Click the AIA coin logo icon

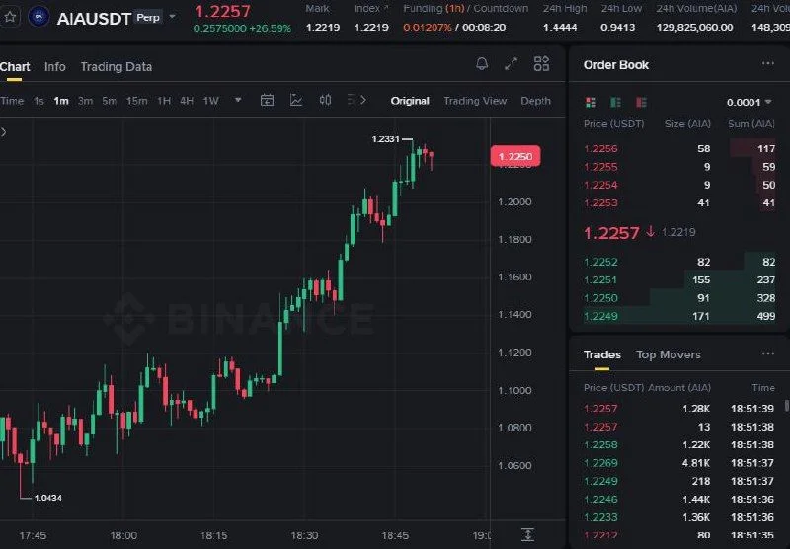39,17
